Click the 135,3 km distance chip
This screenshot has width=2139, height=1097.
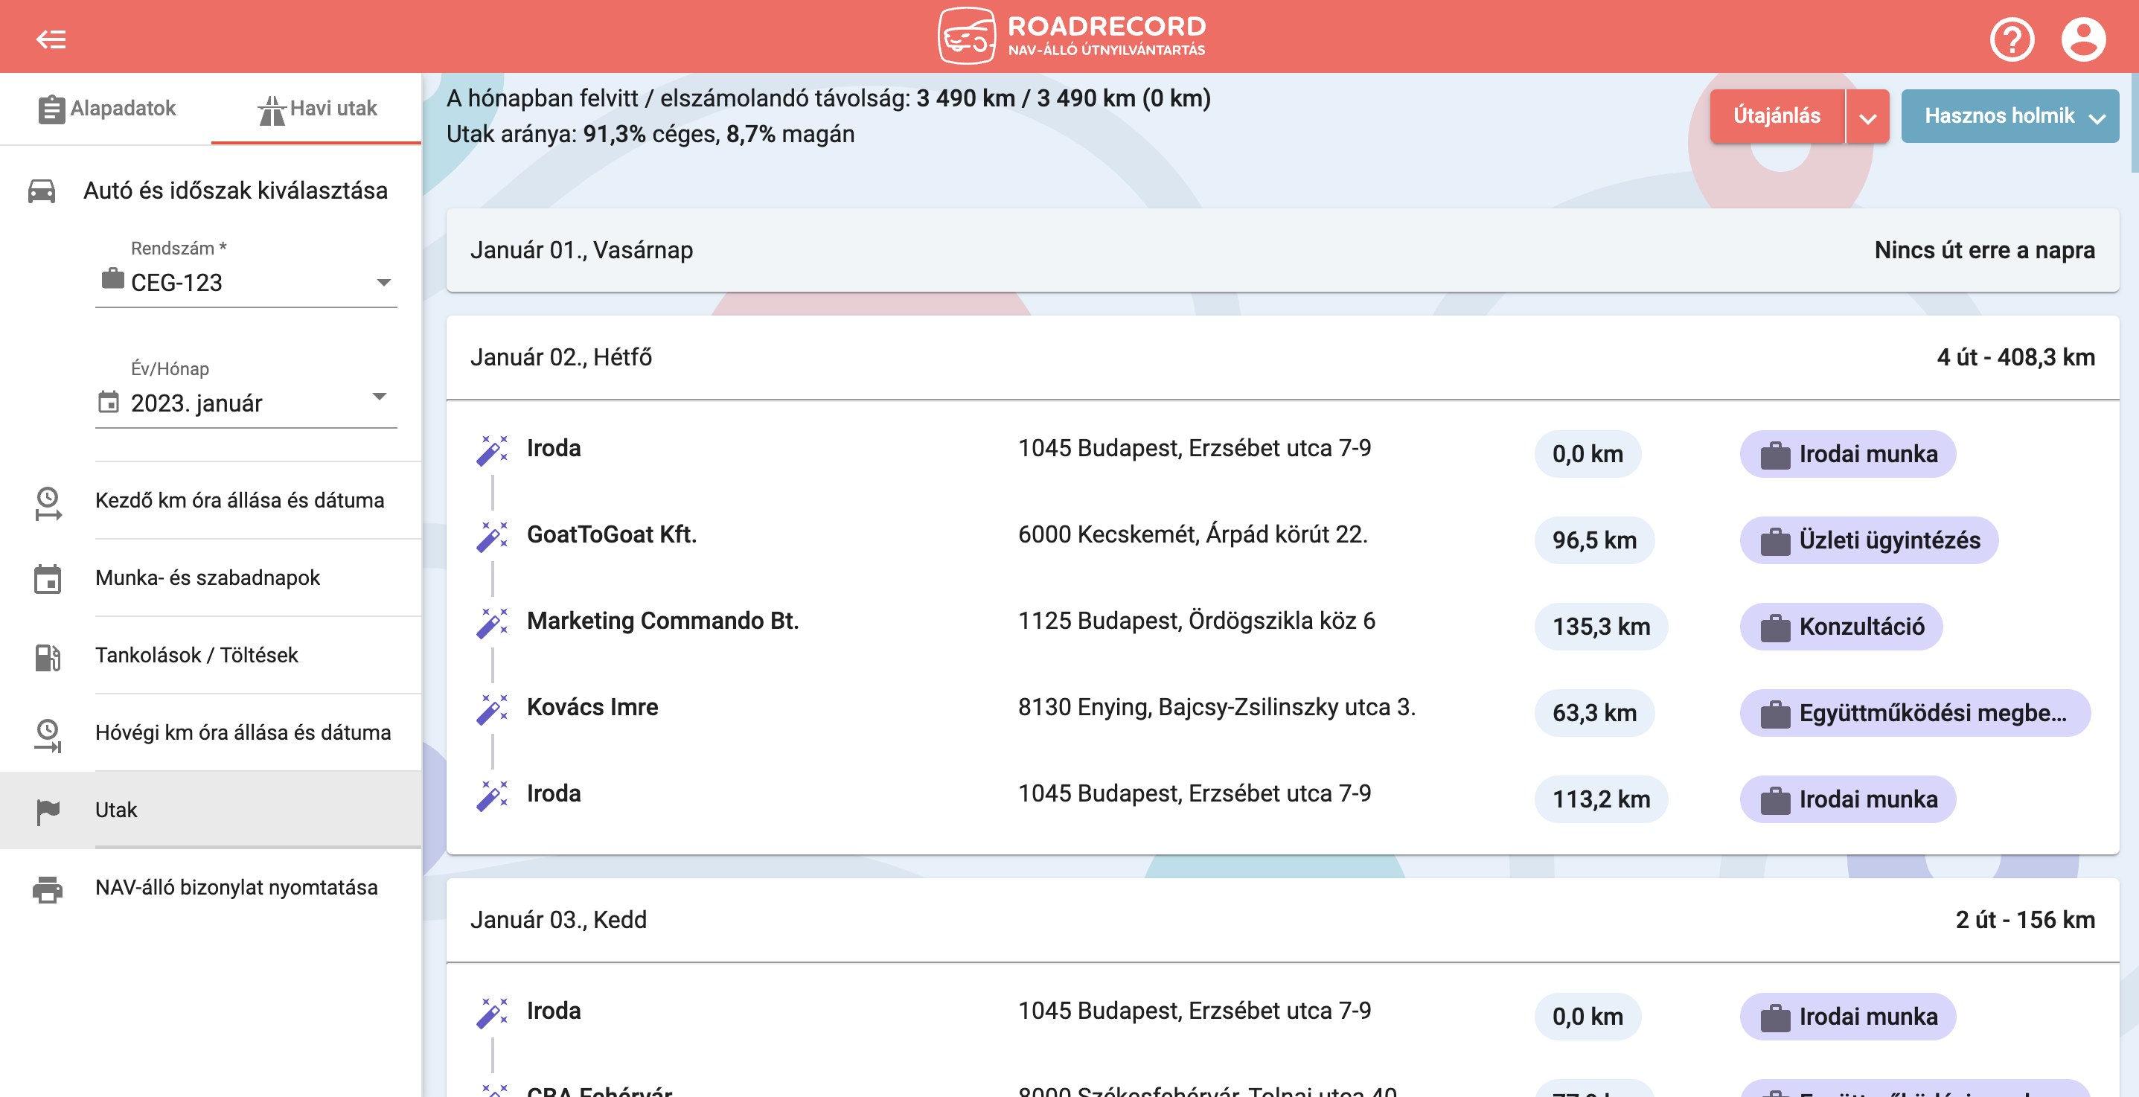coord(1600,627)
